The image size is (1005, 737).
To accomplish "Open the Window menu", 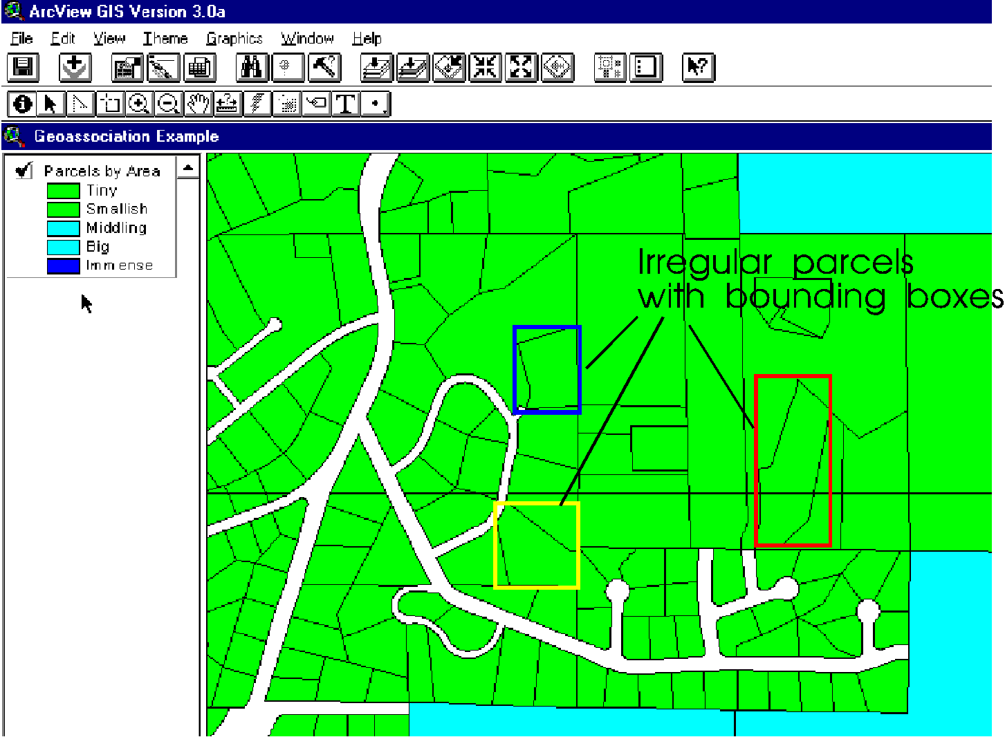I will (306, 39).
